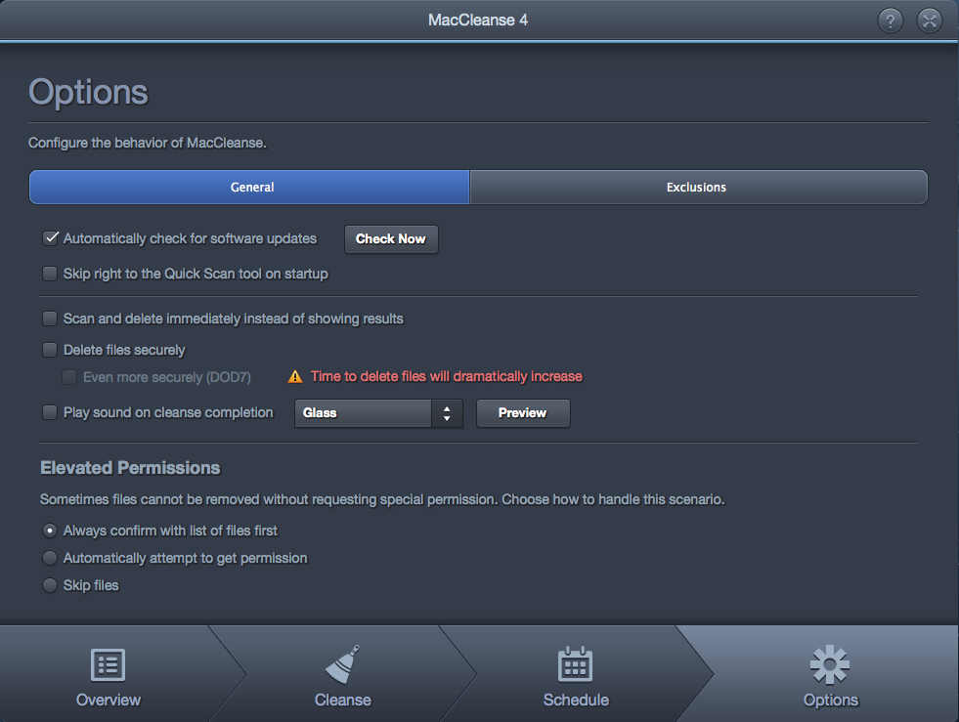Select the Skip files radio option
Screen dimensions: 959x722
pyautogui.click(x=50, y=585)
